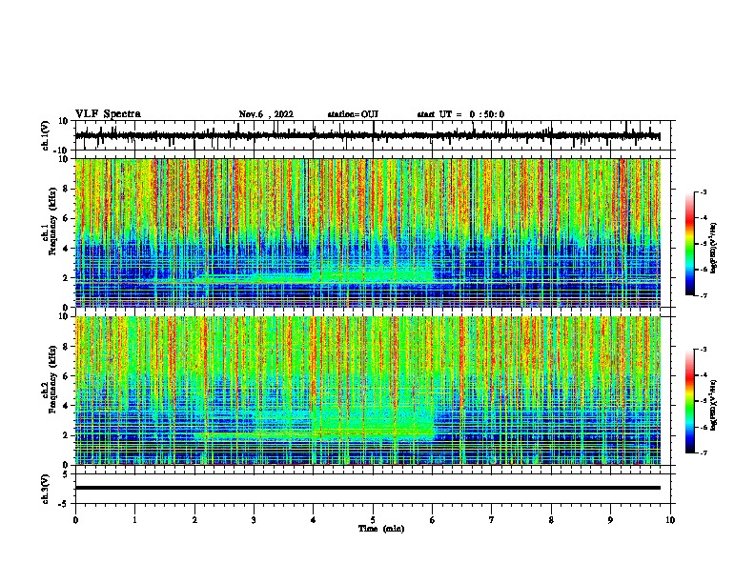755x583 pixels.
Task: Click the "-7" label on ch.2 color bar
Action: click(x=703, y=452)
